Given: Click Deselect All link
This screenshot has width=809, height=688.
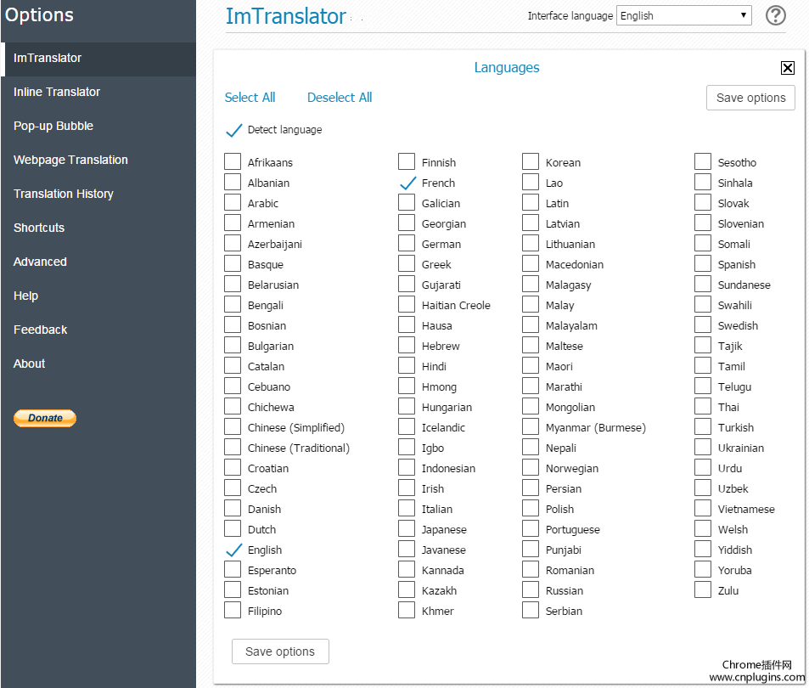Looking at the screenshot, I should point(340,98).
